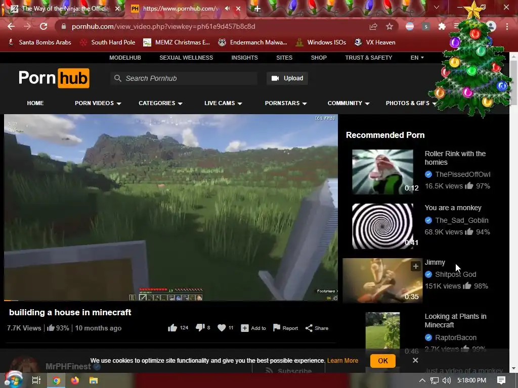Image resolution: width=518 pixels, height=388 pixels.
Task: Open the Extensions puzzle piece menu
Action: click(442, 26)
